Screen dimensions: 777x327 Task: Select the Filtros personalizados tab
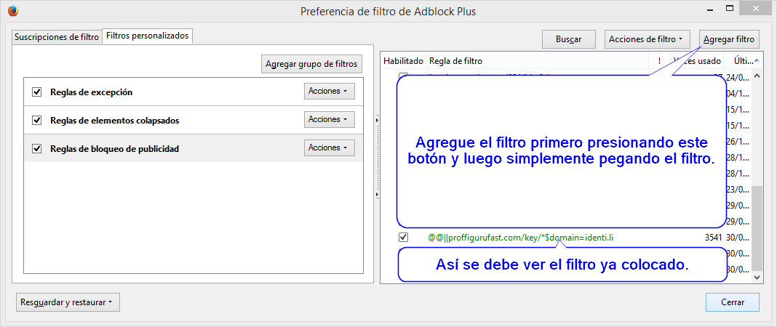pos(147,36)
